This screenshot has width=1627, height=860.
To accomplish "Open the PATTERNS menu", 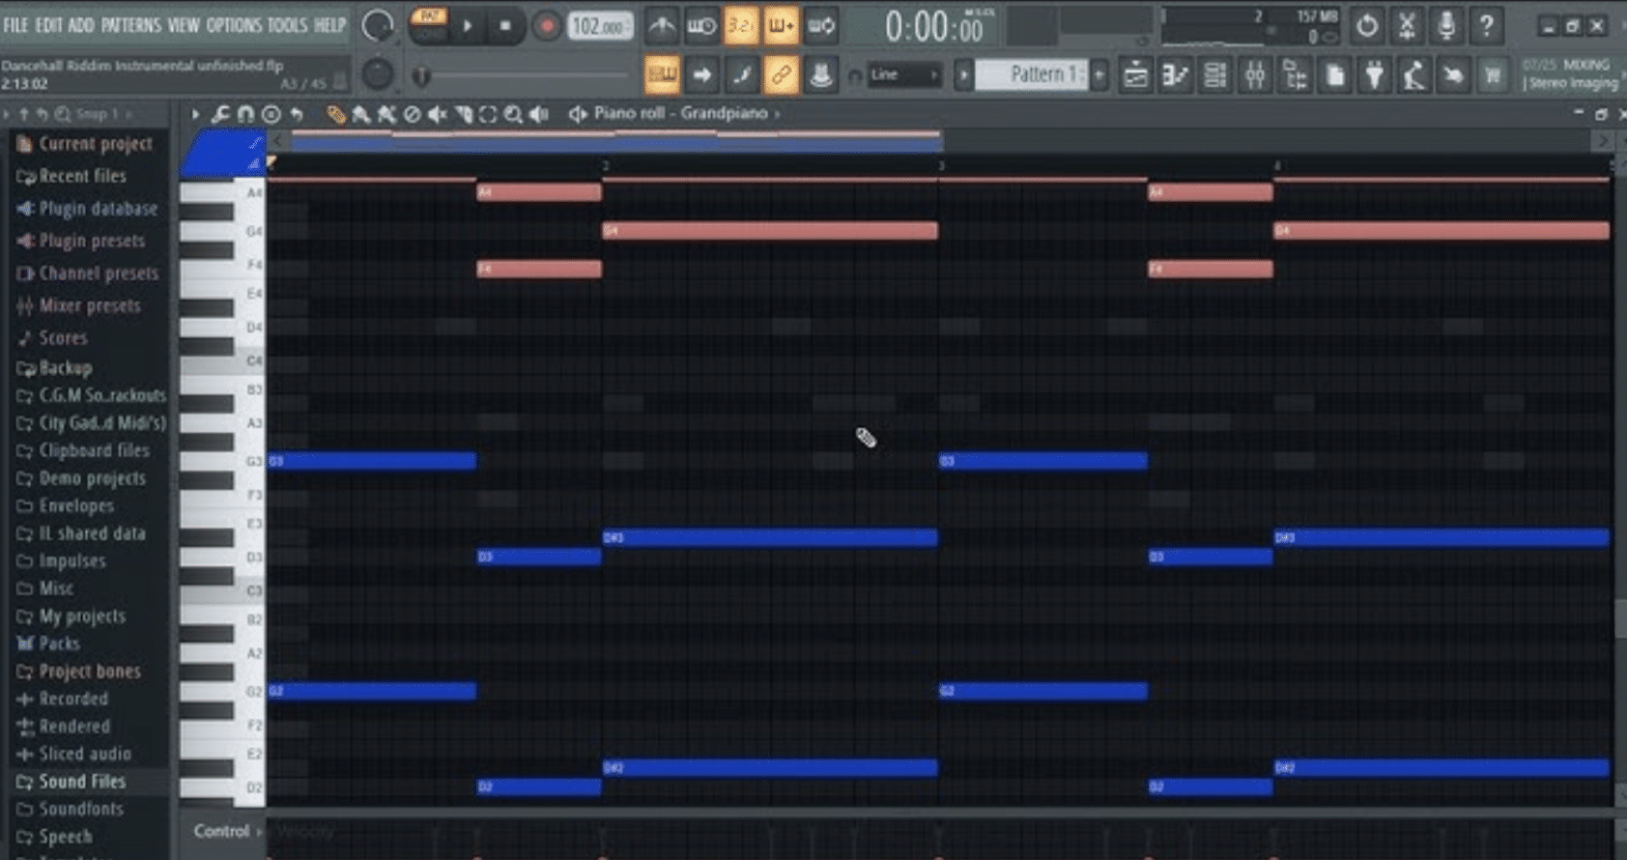I will [131, 25].
